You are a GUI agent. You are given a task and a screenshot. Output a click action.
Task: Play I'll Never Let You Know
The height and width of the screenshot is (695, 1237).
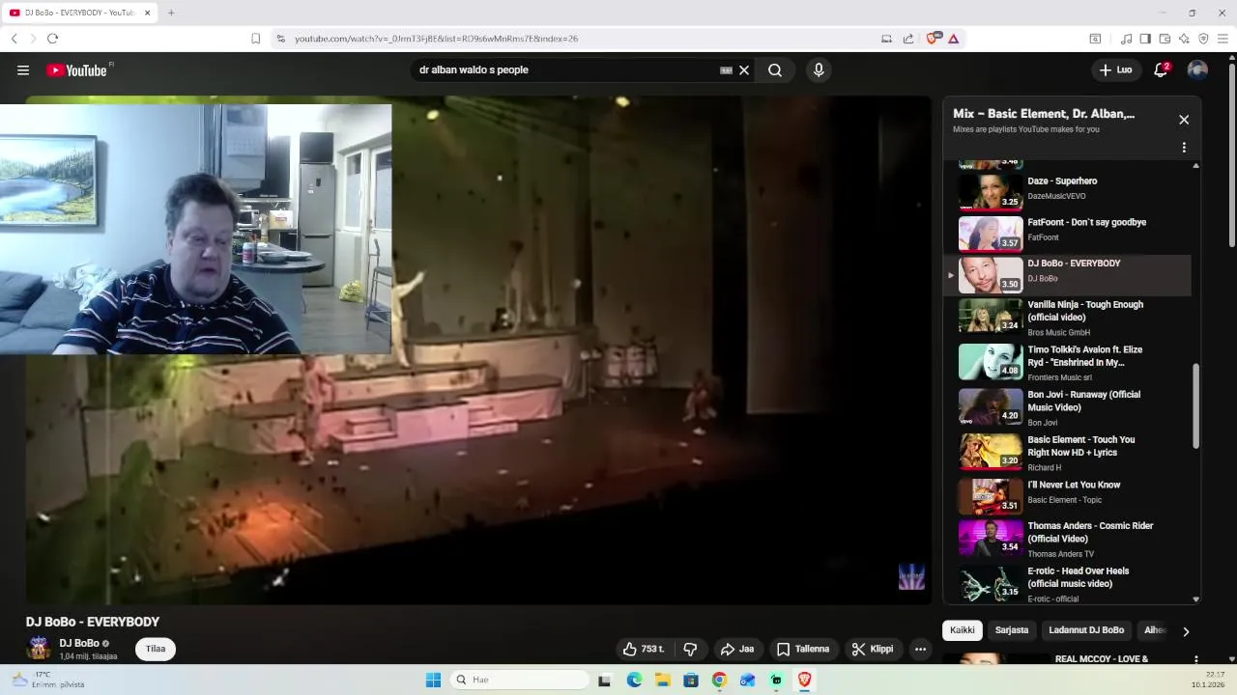(1068, 495)
